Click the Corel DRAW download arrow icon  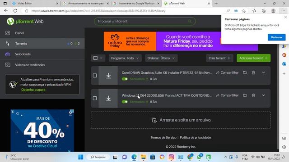(108, 76)
